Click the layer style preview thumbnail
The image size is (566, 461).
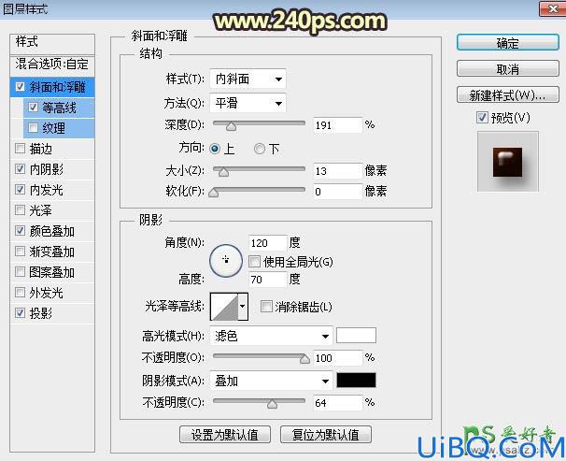[x=507, y=162]
